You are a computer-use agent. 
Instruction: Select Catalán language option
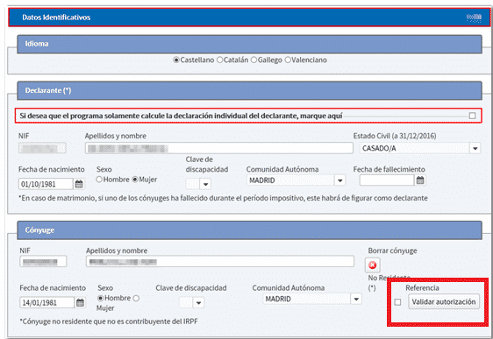(220, 60)
